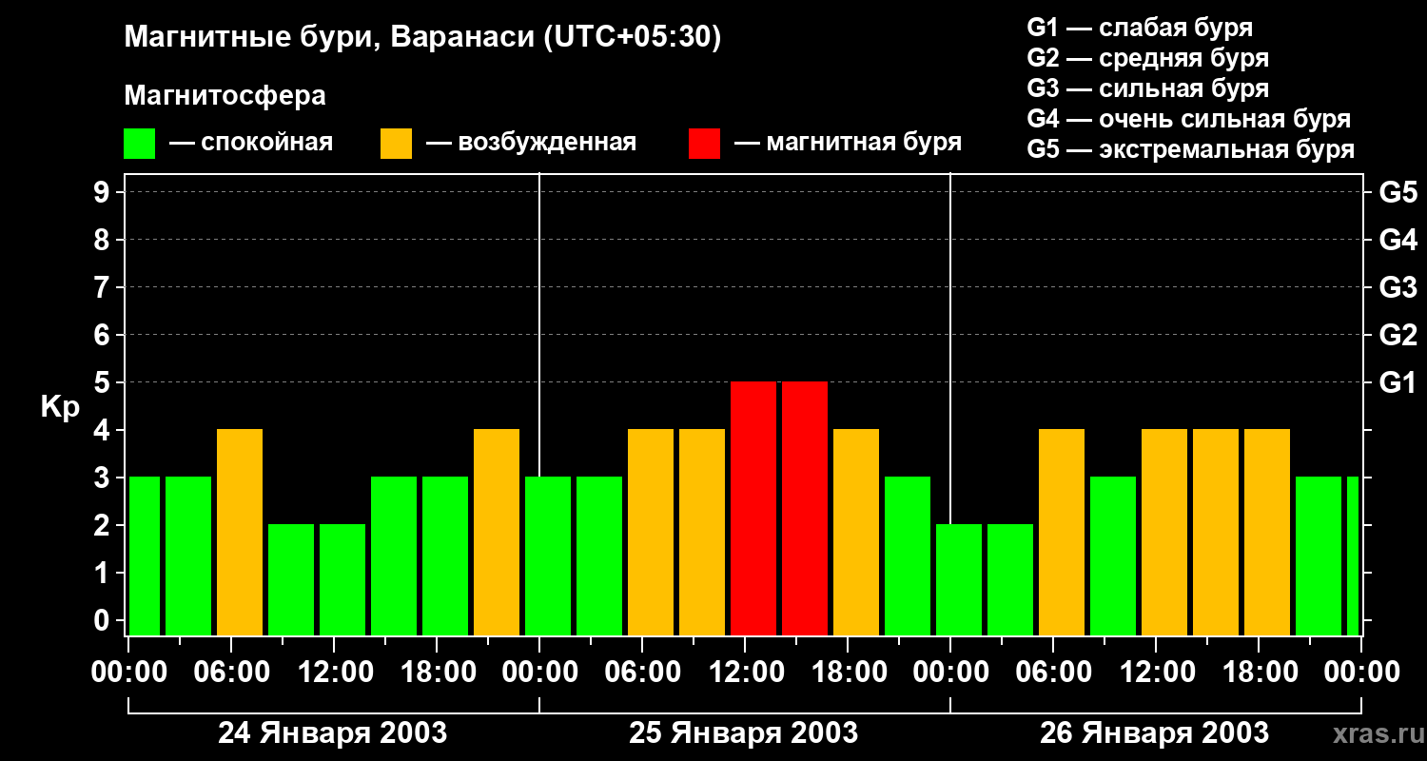Click the orange Kp 4 bar over 06:00, 25 Января
This screenshot has width=1427, height=761.
click(x=651, y=532)
